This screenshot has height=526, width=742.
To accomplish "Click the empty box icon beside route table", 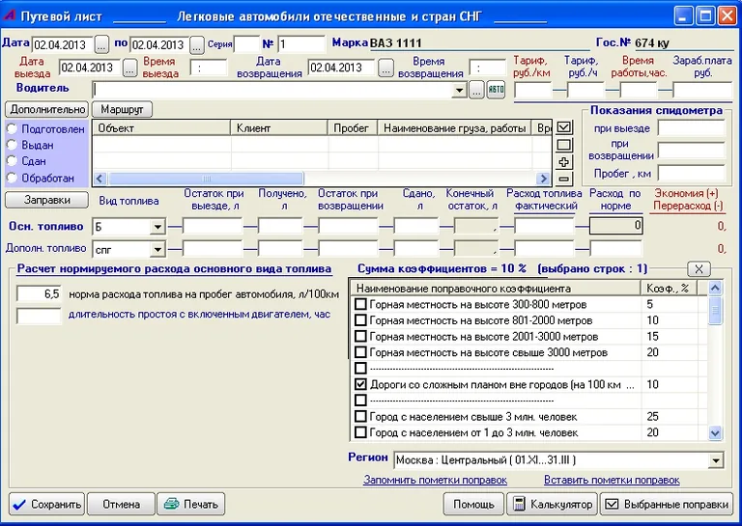I will click(x=565, y=145).
